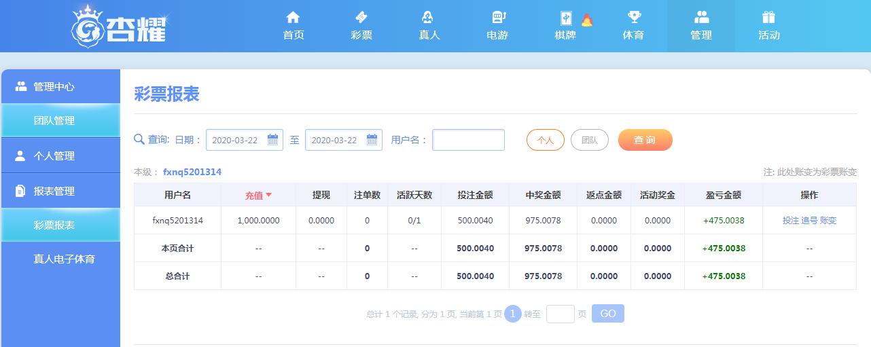Open 投注 link for fxnq5201314

(x=791, y=221)
